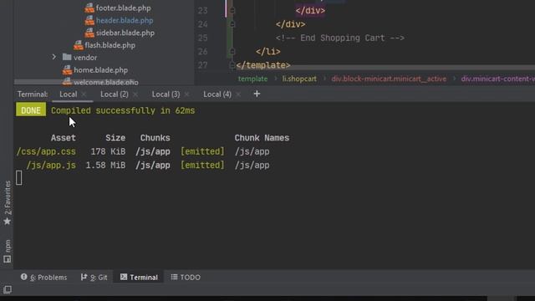
Task: Select welcome.blade.php in project tree
Action: click(x=106, y=82)
